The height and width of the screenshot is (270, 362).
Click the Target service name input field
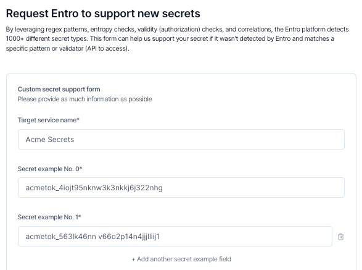click(181, 139)
